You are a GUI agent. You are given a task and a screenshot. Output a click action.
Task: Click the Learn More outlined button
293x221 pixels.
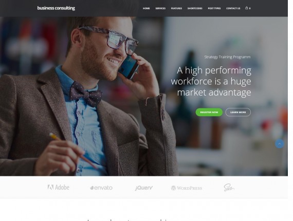pos(238,112)
